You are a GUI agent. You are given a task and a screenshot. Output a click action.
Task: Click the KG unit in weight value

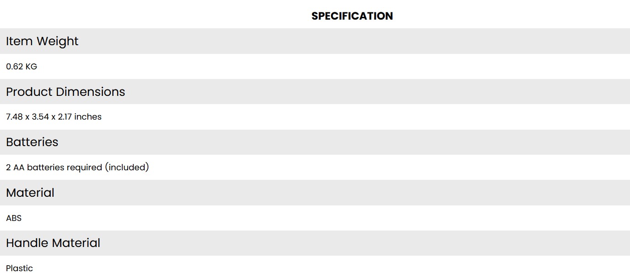31,67
